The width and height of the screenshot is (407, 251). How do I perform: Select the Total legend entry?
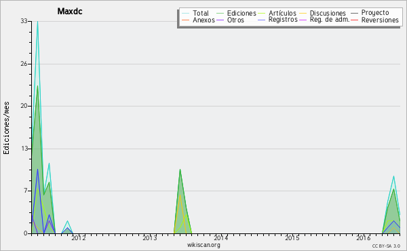tap(195, 13)
